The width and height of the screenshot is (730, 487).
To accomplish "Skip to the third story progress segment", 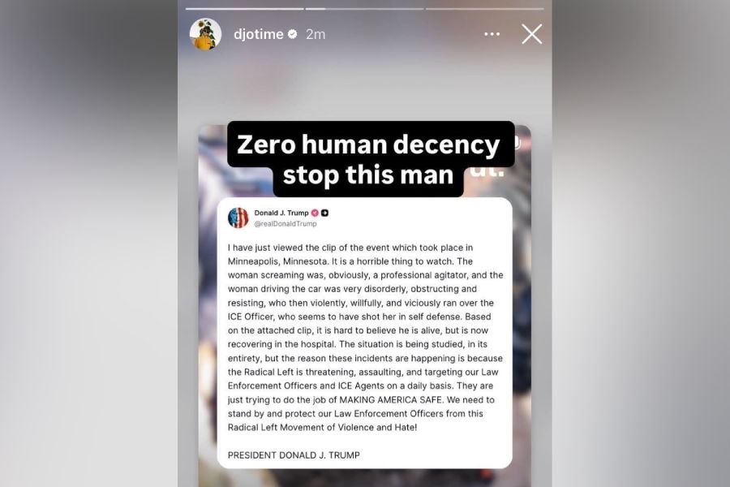I will coord(485,8).
